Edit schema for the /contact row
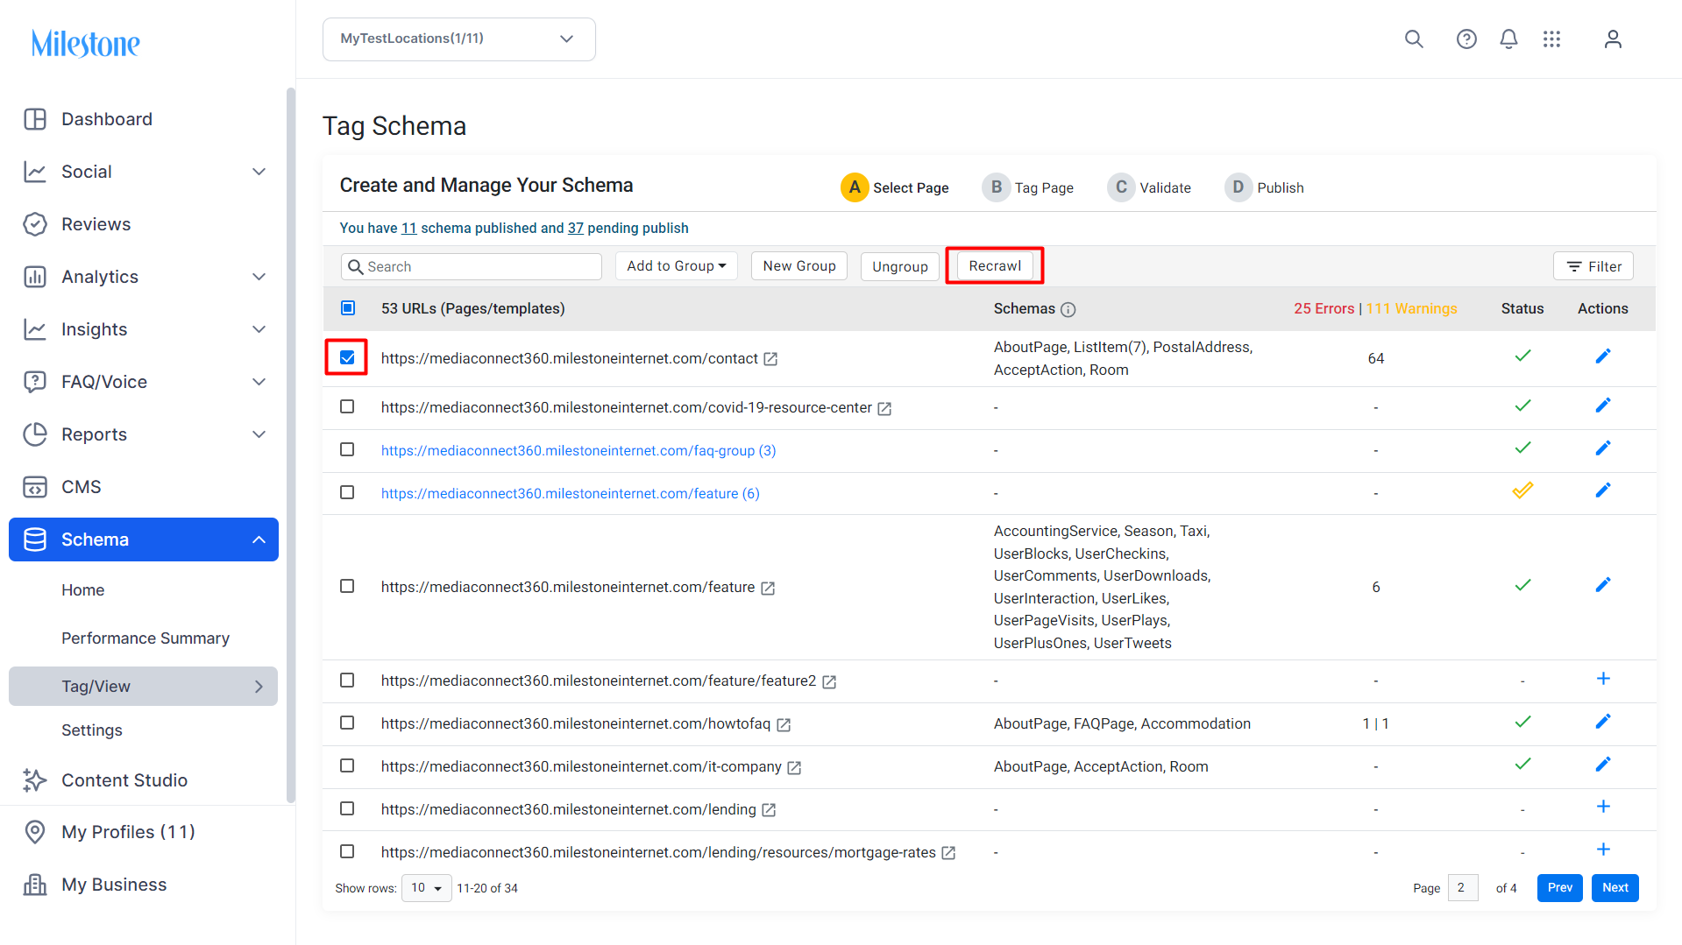Screen dimensions: 1682x945 pos(1603,356)
